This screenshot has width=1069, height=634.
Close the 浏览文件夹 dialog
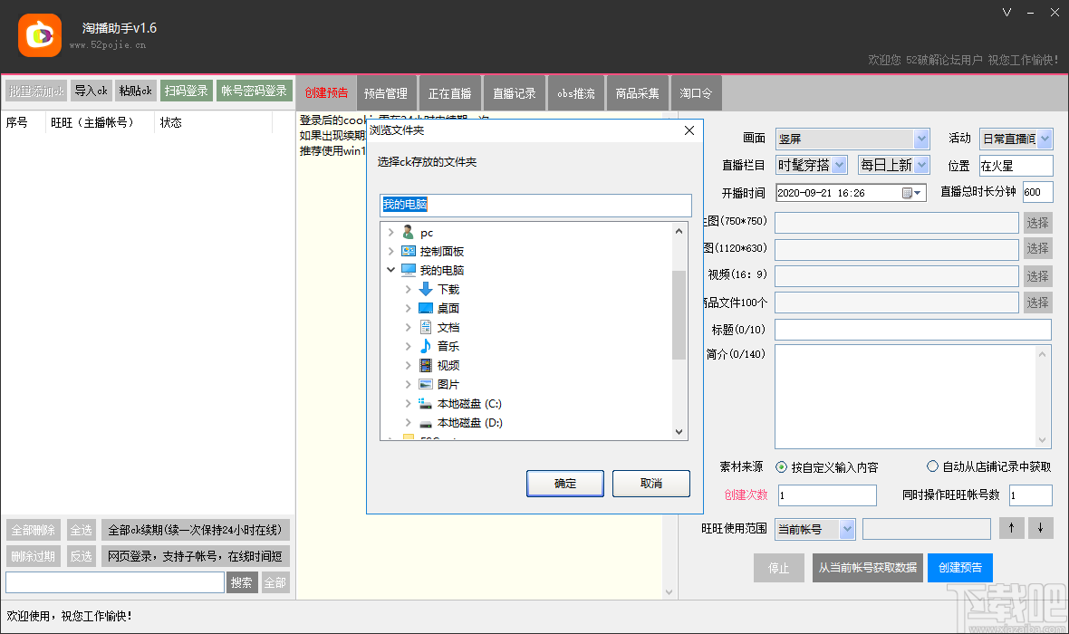click(x=689, y=130)
